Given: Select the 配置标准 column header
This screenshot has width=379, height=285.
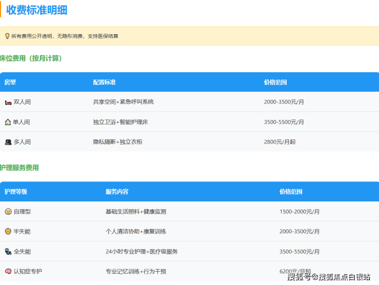Looking at the screenshot, I should point(104,83).
